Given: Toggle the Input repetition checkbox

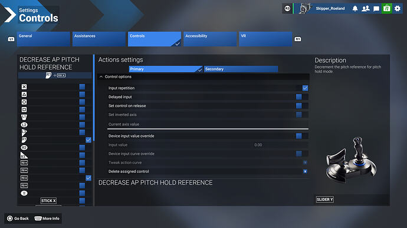Looking at the screenshot, I should (306, 88).
